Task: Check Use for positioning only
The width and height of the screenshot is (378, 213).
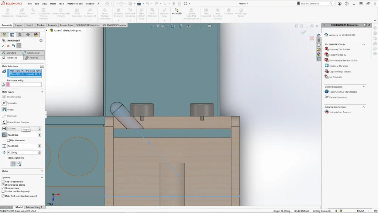Action: [3, 191]
